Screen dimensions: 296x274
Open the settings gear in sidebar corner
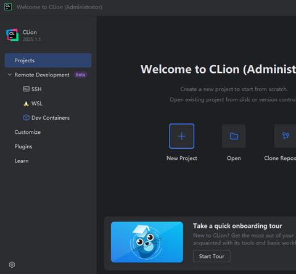(12, 265)
